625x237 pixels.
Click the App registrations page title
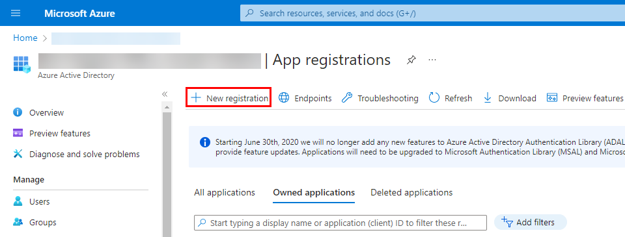pos(331,60)
